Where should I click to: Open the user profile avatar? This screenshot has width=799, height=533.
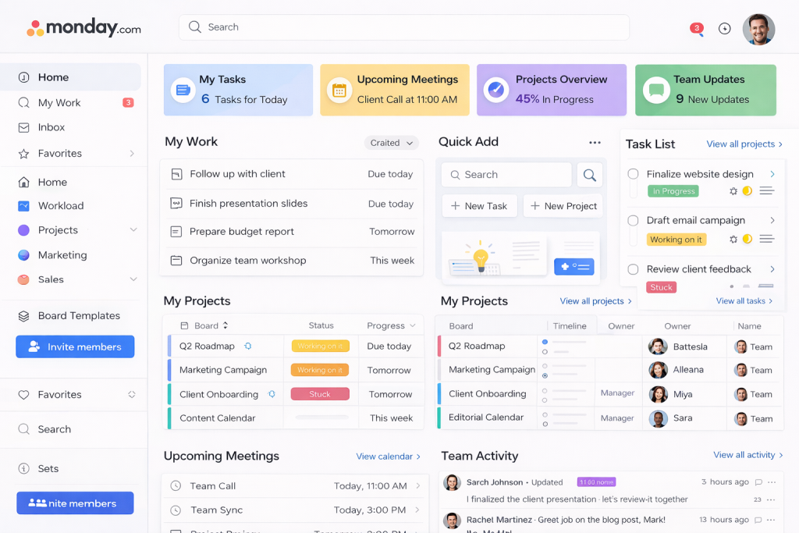coord(758,29)
